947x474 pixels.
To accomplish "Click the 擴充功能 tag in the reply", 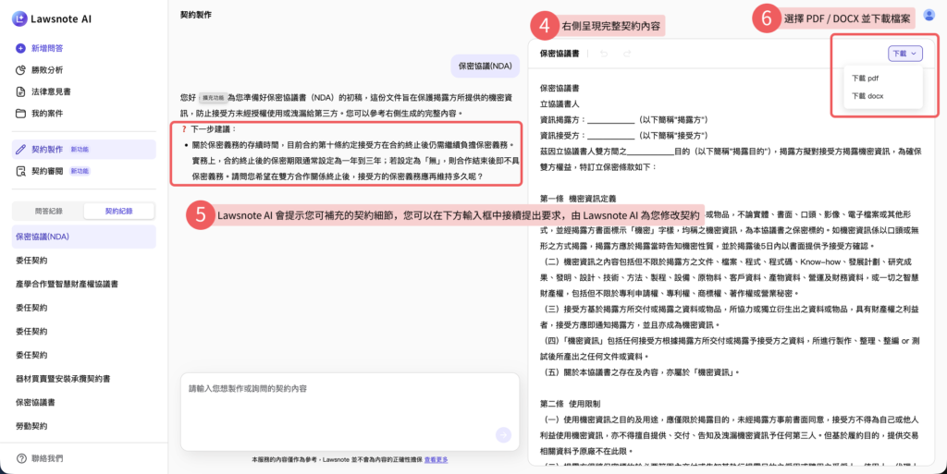I will (x=213, y=98).
